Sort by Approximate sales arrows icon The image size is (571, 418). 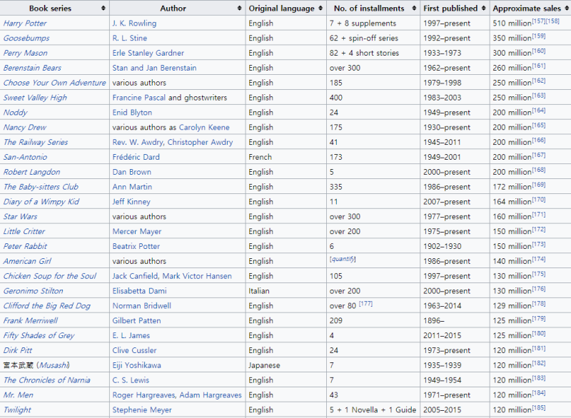tap(567, 8)
